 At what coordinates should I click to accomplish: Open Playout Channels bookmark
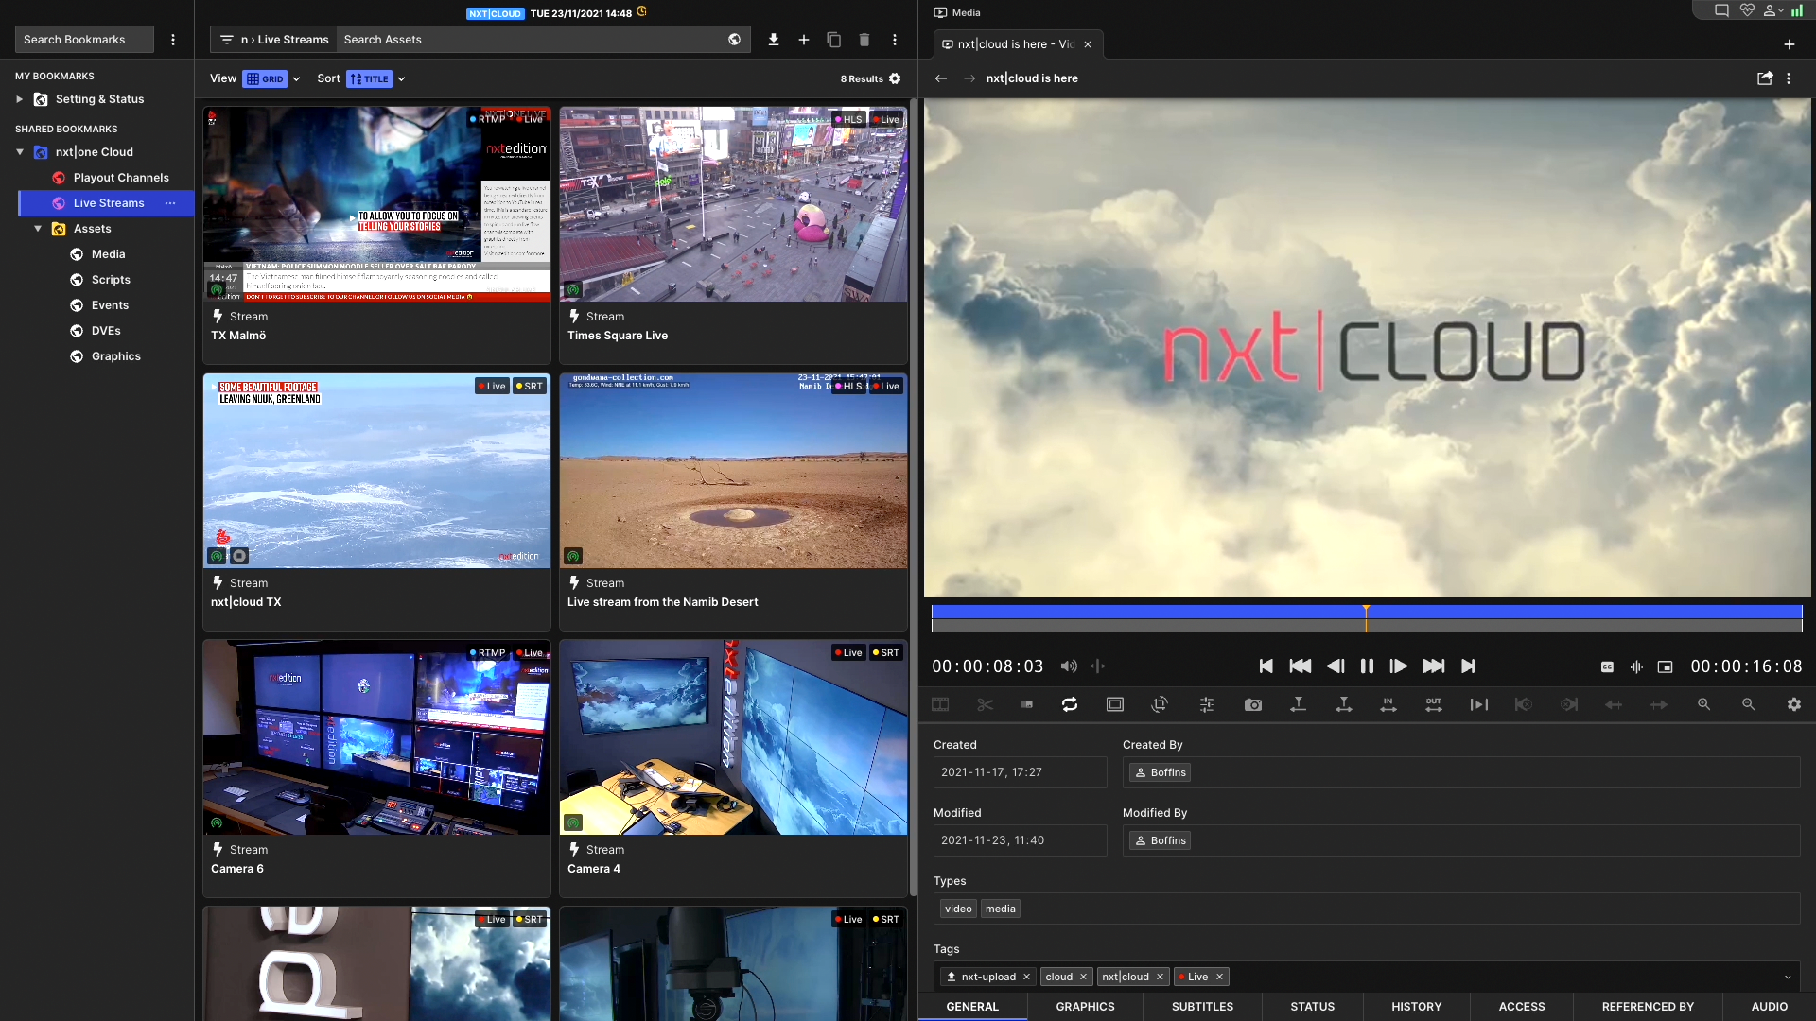[121, 178]
